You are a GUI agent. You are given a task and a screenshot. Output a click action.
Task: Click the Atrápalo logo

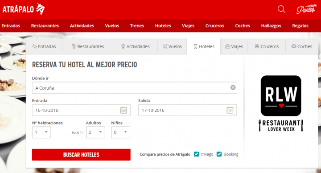pos(24,9)
